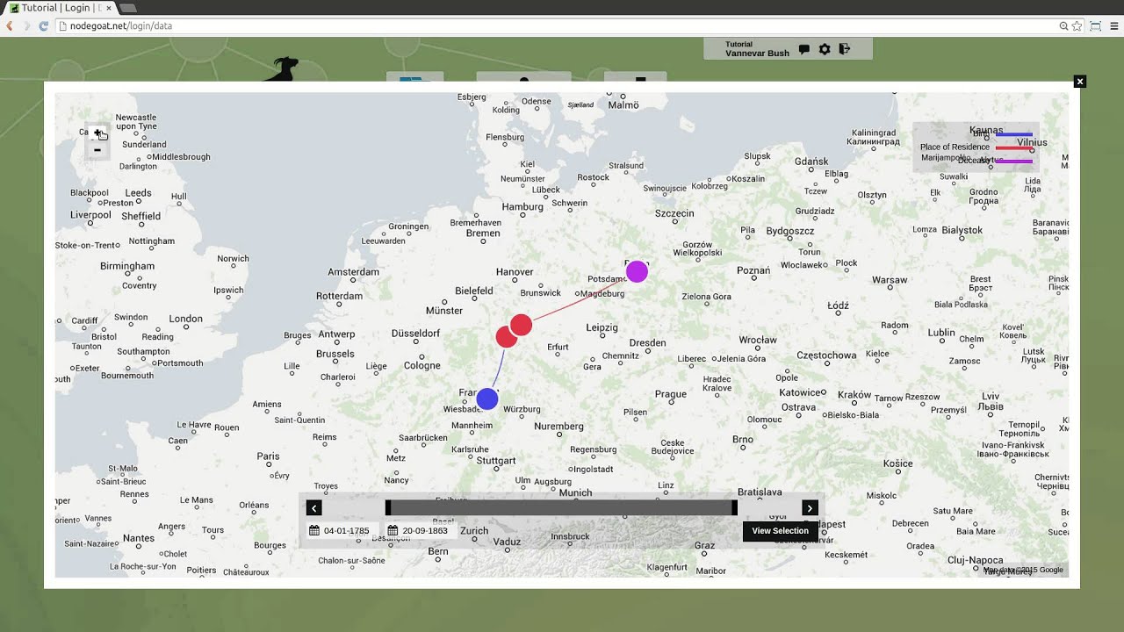Click the Hanover city label
This screenshot has height=632, width=1124.
pyautogui.click(x=515, y=272)
